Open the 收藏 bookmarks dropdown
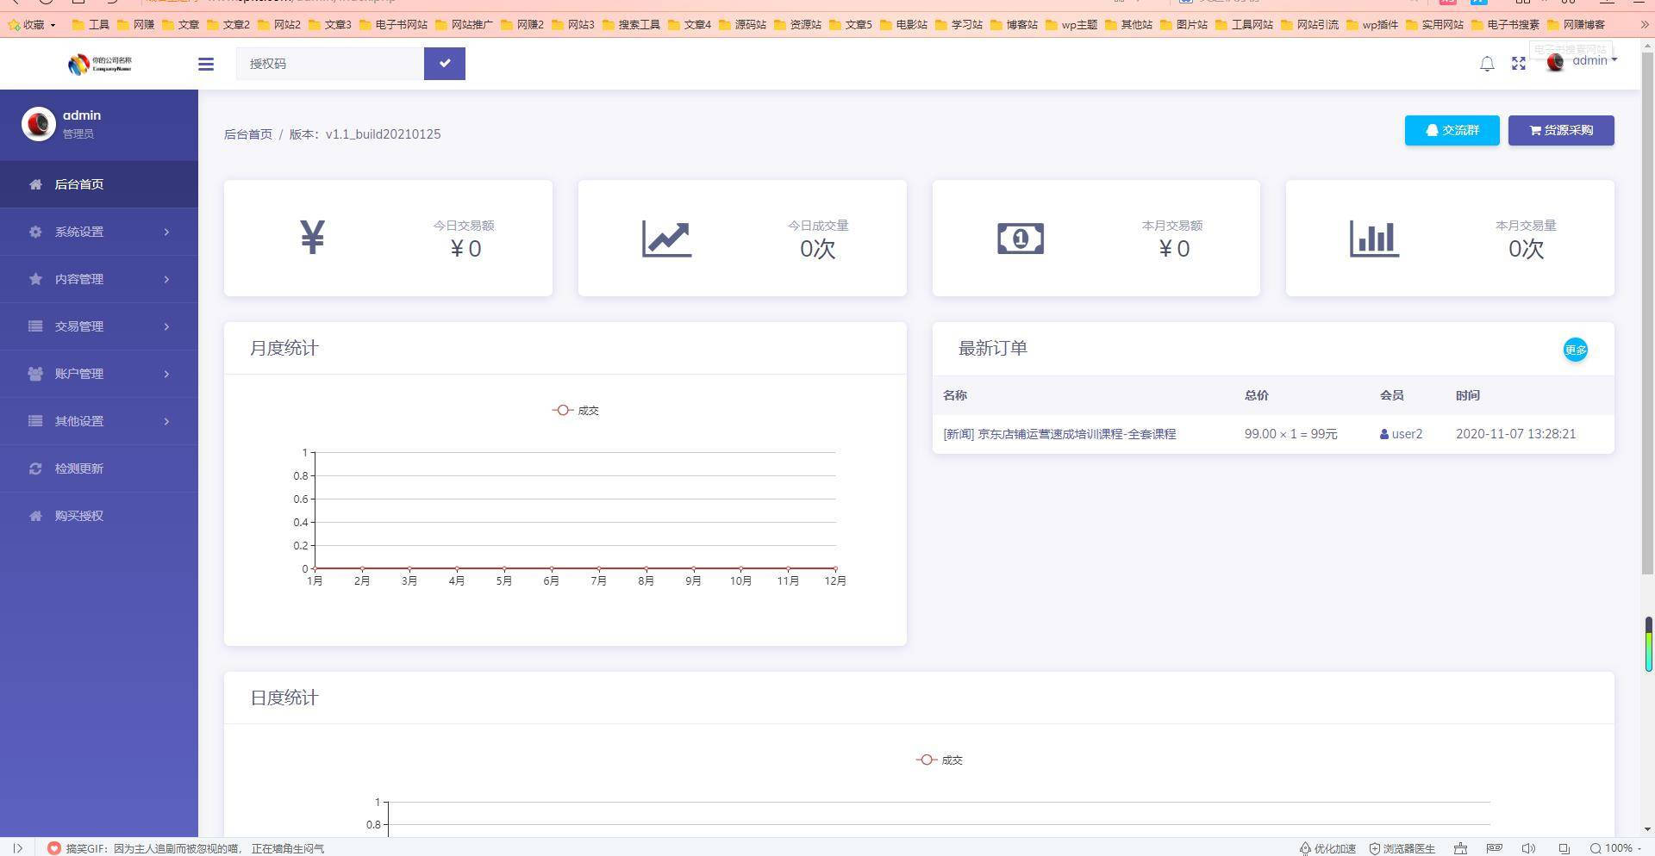Viewport: 1655px width, 856px height. click(x=32, y=25)
